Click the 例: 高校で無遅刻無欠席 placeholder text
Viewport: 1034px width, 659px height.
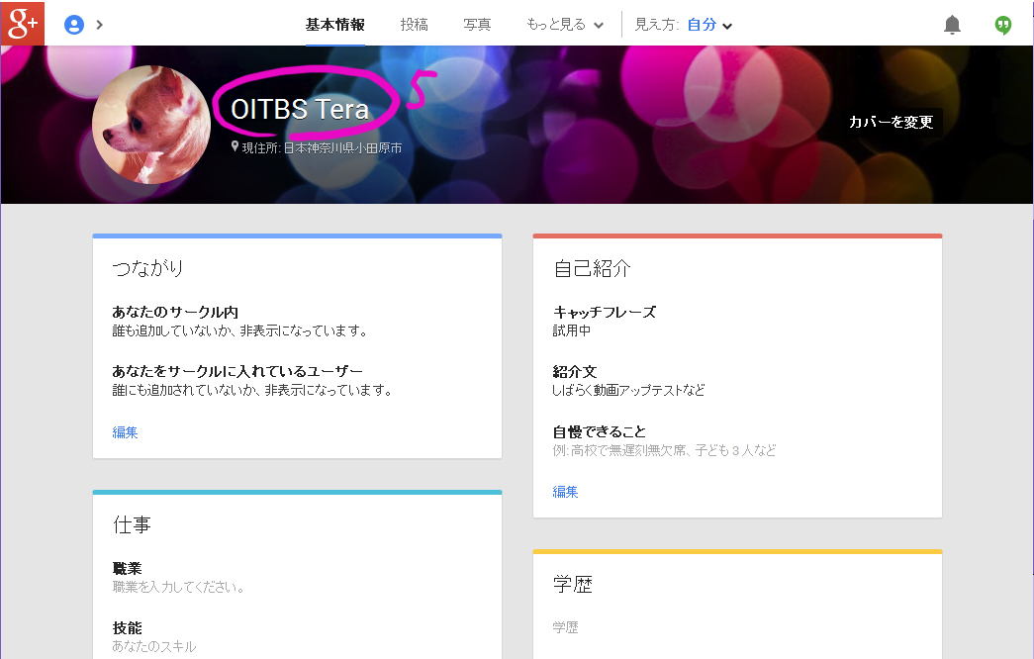pyautogui.click(x=664, y=450)
